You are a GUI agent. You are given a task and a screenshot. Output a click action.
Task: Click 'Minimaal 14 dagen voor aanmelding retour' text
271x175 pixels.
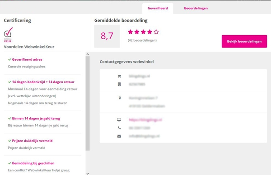coord(42,89)
